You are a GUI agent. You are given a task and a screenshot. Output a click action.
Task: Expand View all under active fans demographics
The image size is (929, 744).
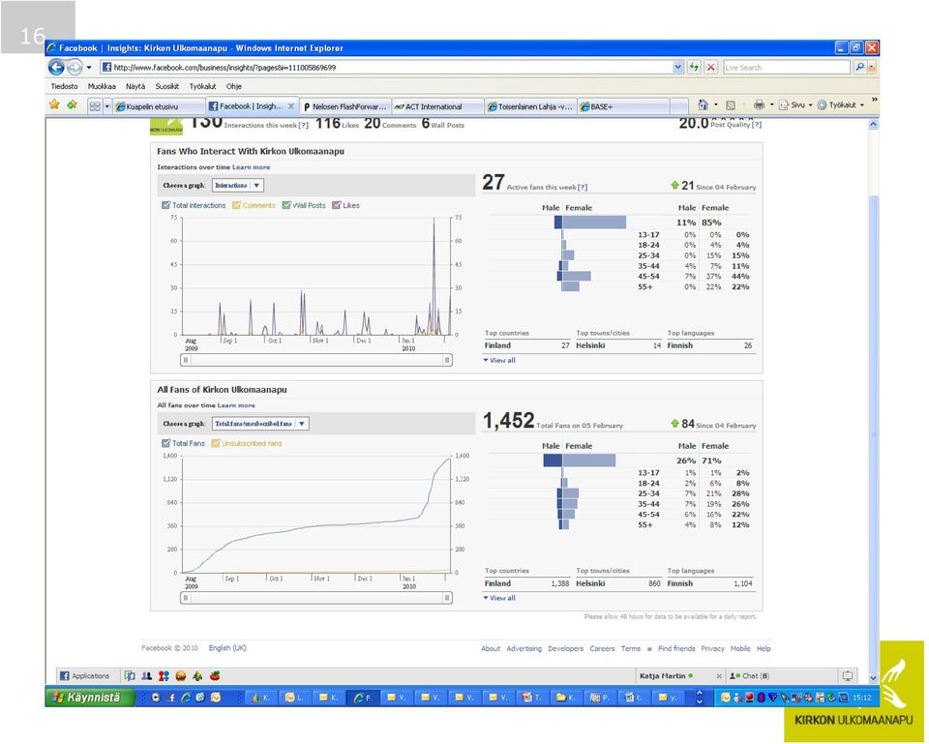click(499, 360)
